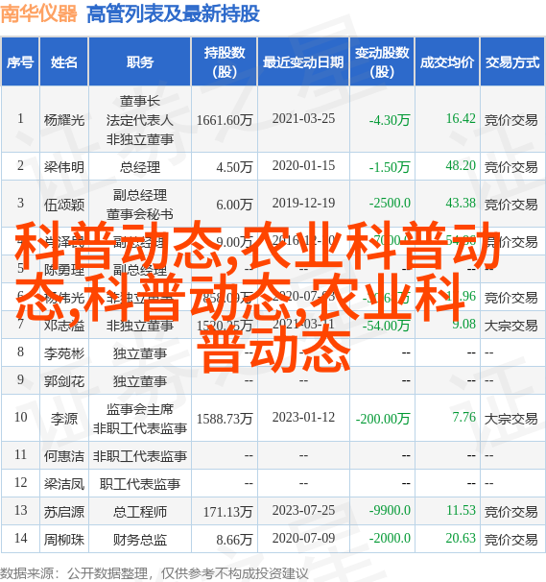Click the name 梁伟明
Viewport: 546px width, 582px height.
pos(64,167)
